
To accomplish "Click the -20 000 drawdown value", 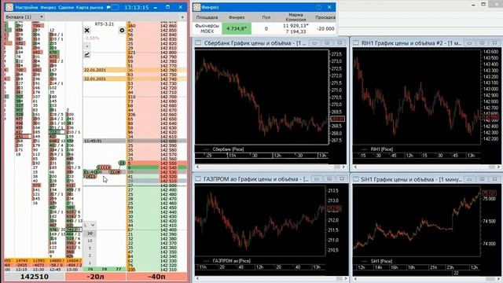I will [325, 28].
